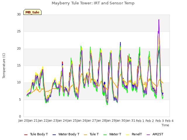Click the red Tule Body T swatch

tap(26, 135)
